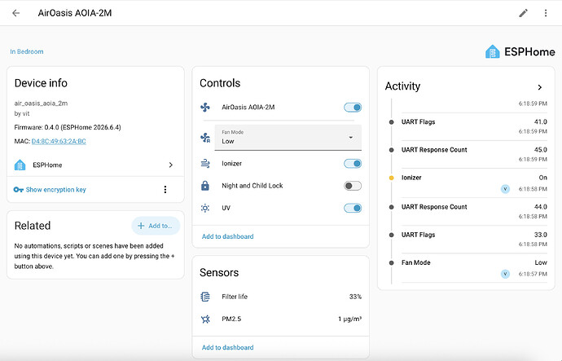Image resolution: width=562 pixels, height=361 pixels.
Task: Click the AirOasis AOIA-2M page title
Action: click(x=75, y=13)
